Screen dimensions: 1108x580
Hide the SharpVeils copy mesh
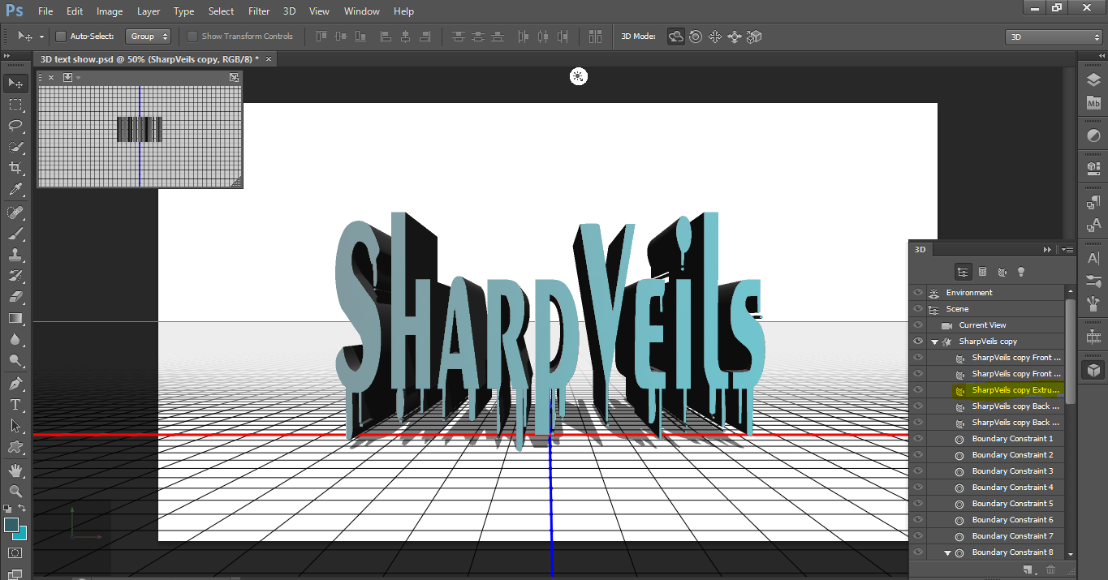(918, 341)
